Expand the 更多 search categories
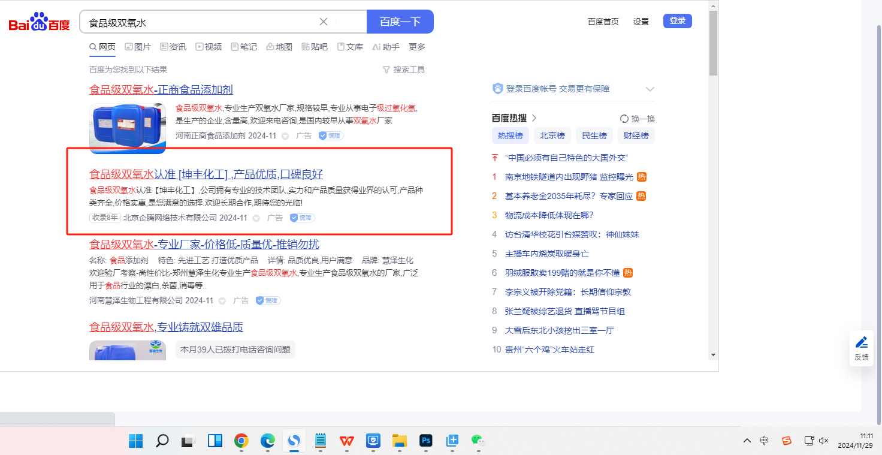The width and height of the screenshot is (882, 455). [x=417, y=47]
